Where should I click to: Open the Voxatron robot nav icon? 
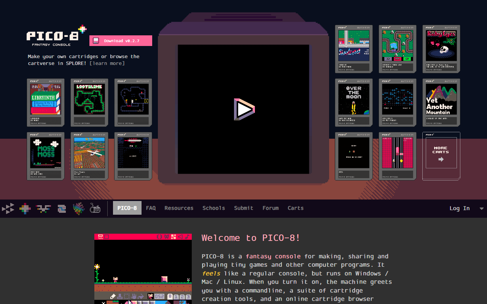click(62, 208)
